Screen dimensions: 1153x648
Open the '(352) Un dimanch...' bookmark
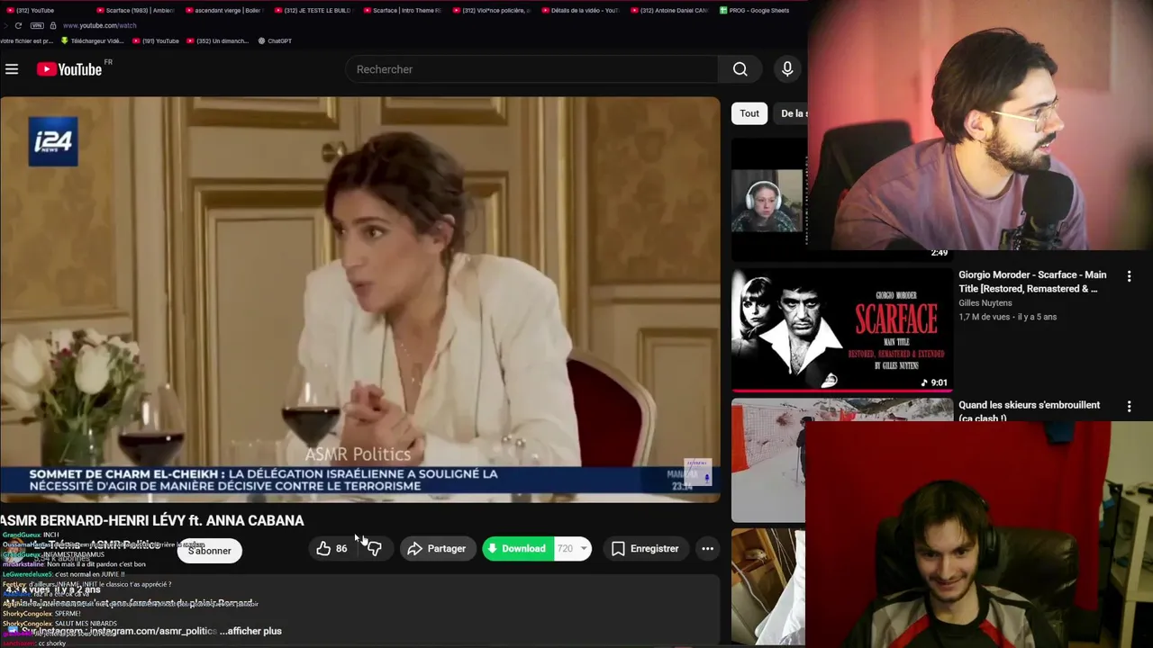(x=217, y=40)
